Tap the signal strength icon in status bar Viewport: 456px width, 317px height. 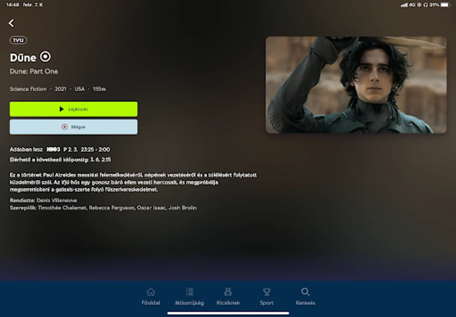pyautogui.click(x=404, y=5)
